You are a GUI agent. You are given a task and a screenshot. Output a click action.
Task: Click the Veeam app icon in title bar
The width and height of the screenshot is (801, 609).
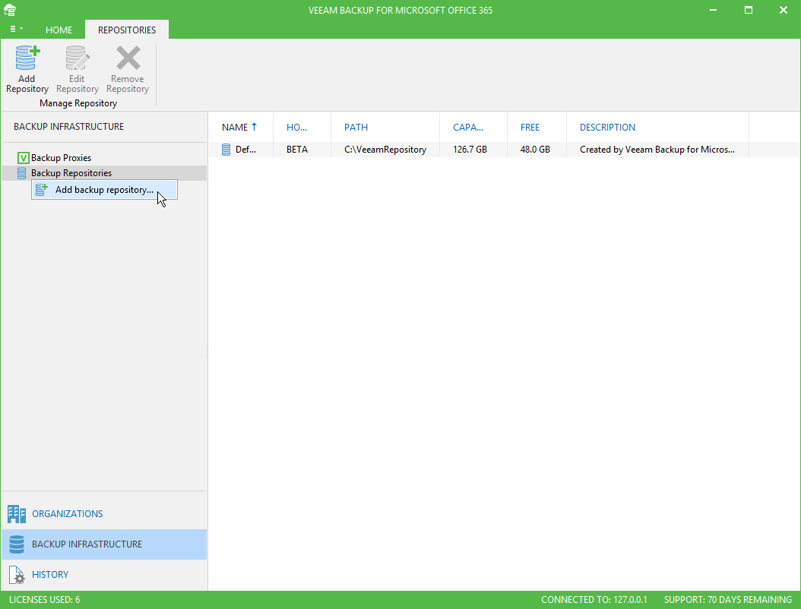pyautogui.click(x=10, y=10)
